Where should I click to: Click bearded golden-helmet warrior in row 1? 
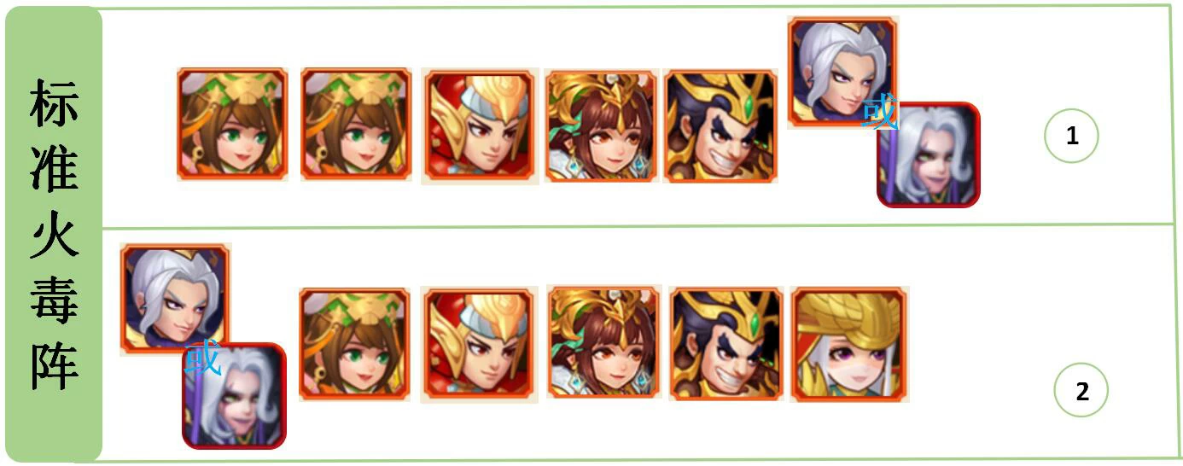pyautogui.click(x=720, y=126)
